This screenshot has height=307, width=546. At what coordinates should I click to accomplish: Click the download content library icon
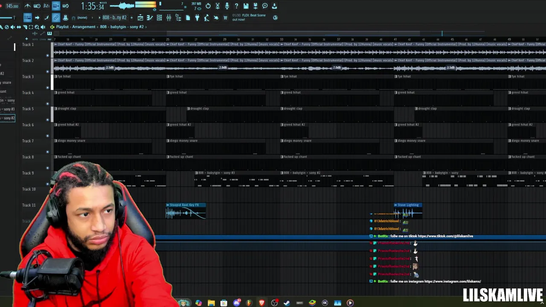point(274,6)
